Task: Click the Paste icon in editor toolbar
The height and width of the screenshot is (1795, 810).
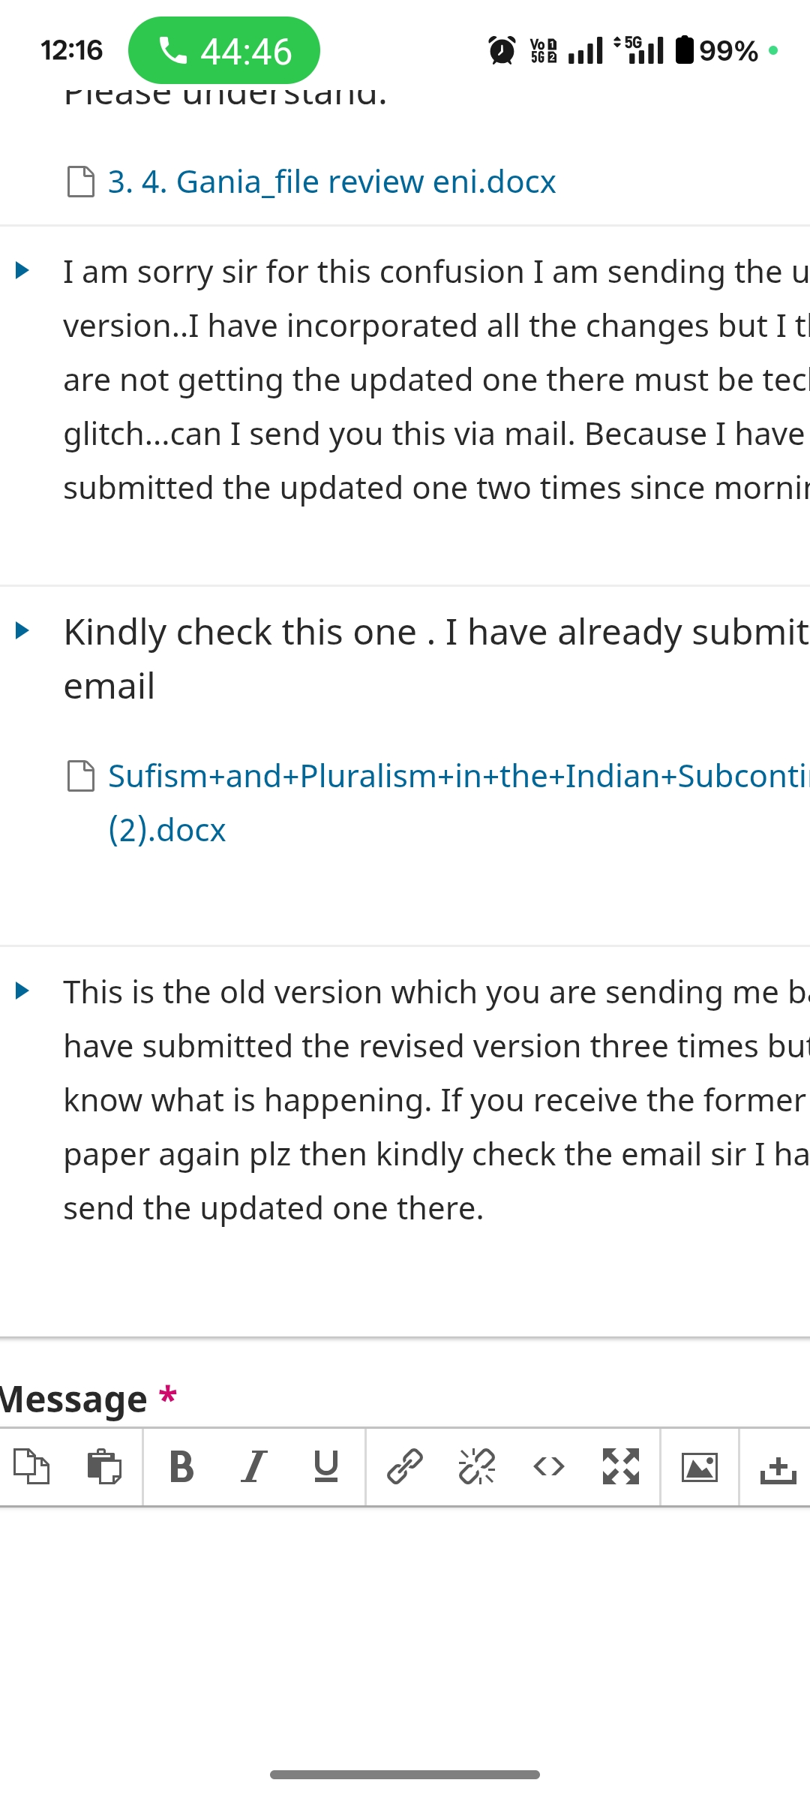Action: tap(104, 1466)
